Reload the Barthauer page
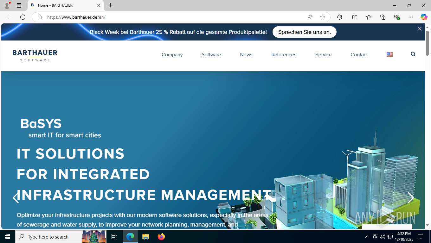431x243 pixels. pyautogui.click(x=23, y=17)
